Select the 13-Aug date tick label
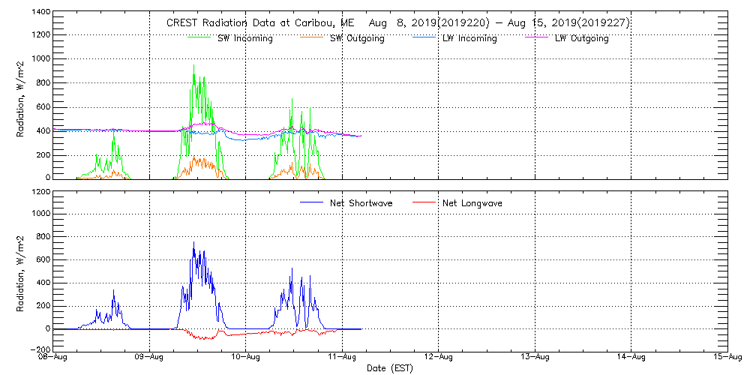 click(535, 358)
